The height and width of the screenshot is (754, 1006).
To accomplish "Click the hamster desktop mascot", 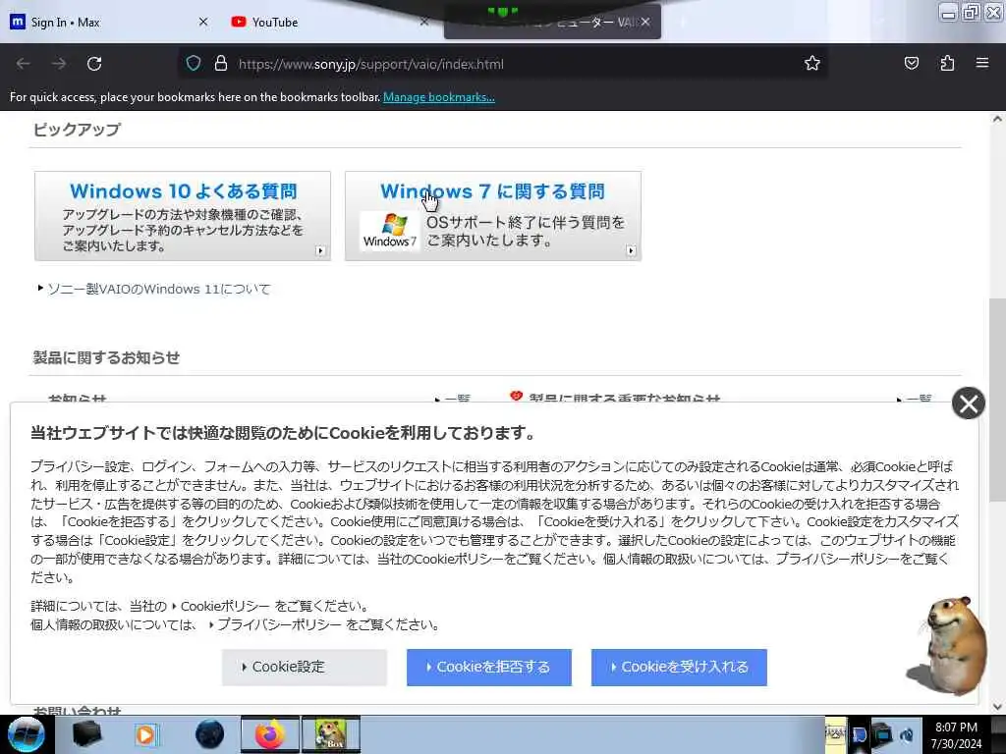I will pos(950,644).
